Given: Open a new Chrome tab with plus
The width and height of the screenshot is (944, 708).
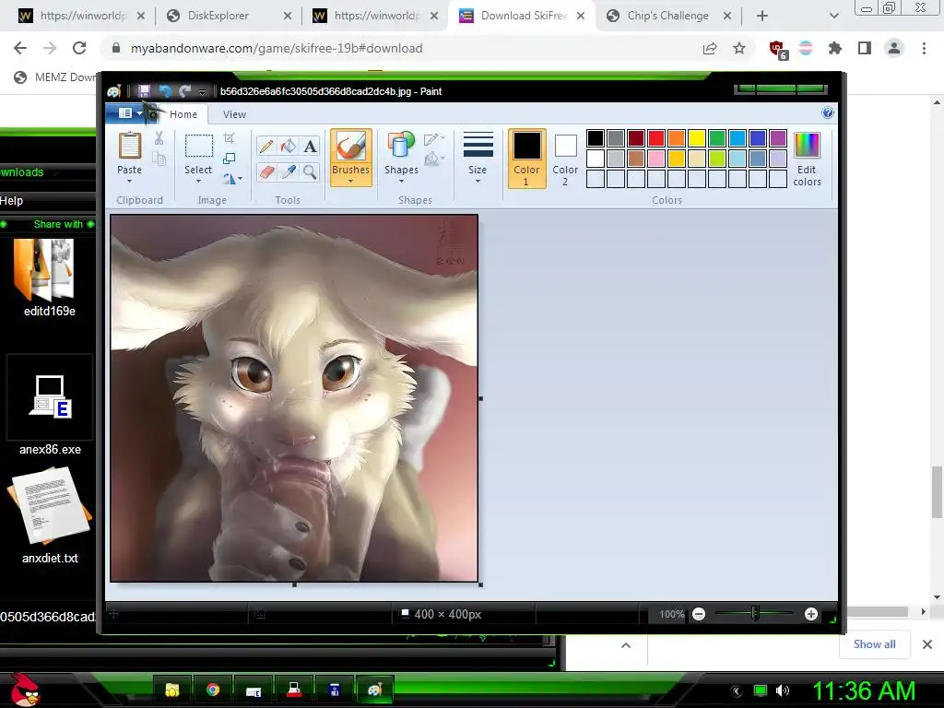Looking at the screenshot, I should click(x=762, y=16).
